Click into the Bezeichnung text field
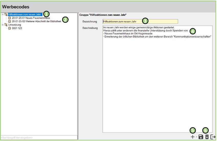 140,21
